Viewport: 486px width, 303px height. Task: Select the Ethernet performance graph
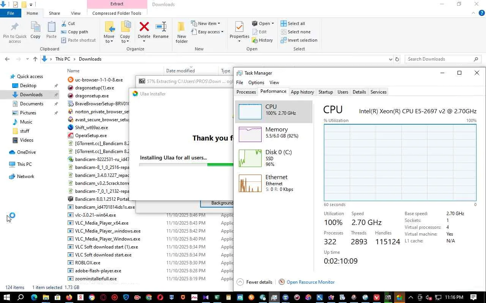[x=250, y=183]
